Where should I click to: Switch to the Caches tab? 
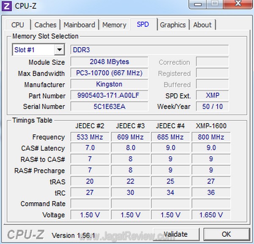click(46, 25)
